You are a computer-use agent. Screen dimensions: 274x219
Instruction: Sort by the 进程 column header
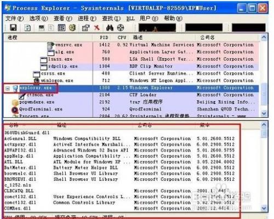click(48, 38)
